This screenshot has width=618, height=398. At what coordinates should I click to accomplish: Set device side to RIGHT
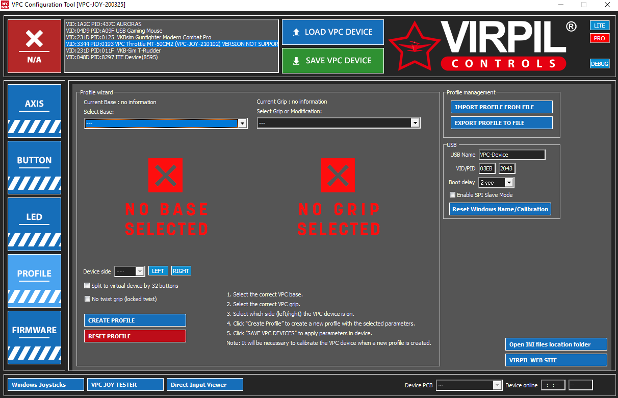(181, 271)
